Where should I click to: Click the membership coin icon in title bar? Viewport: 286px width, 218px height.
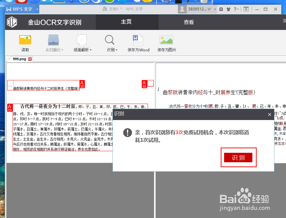(221, 9)
